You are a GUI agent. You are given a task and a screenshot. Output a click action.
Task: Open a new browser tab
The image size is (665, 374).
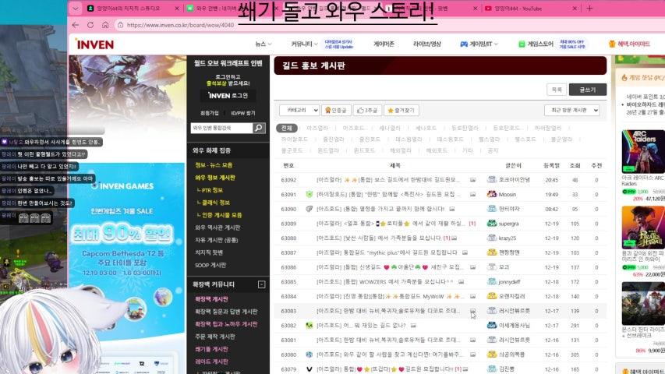pyautogui.click(x=589, y=8)
